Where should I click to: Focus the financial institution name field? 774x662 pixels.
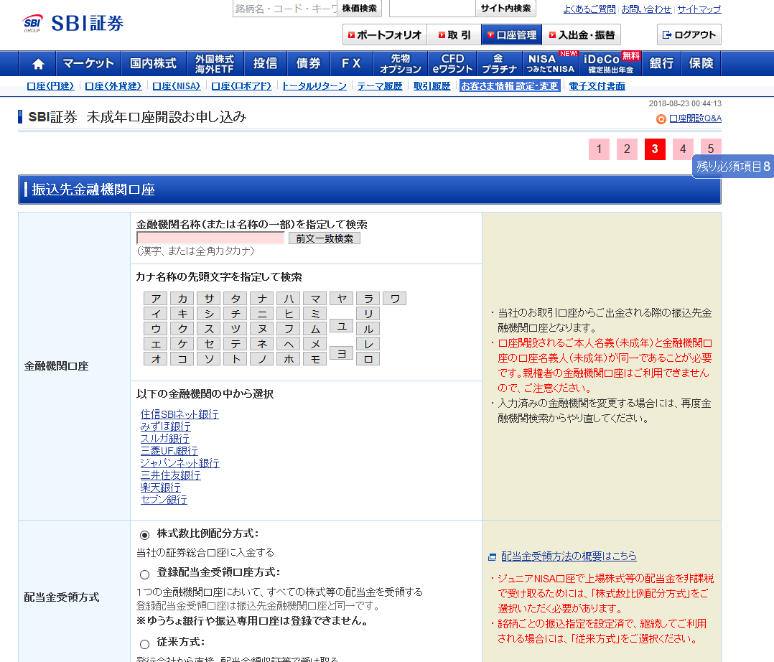pyautogui.click(x=211, y=238)
